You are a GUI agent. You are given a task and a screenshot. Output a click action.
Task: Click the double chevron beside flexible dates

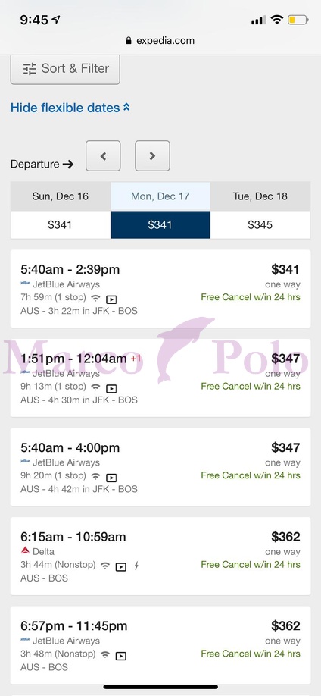point(126,108)
